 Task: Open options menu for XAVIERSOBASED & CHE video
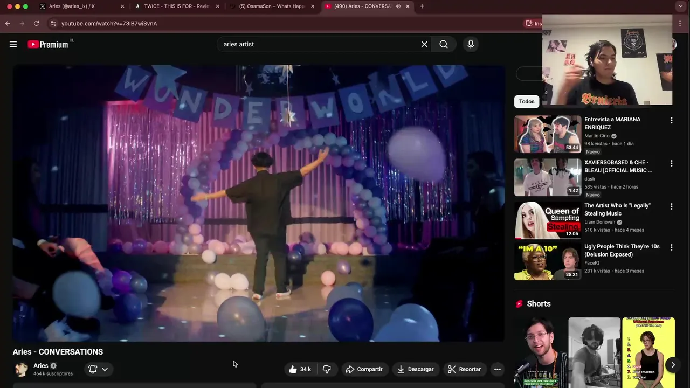pyautogui.click(x=671, y=163)
